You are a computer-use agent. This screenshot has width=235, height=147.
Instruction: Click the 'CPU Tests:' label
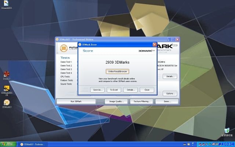(65, 76)
